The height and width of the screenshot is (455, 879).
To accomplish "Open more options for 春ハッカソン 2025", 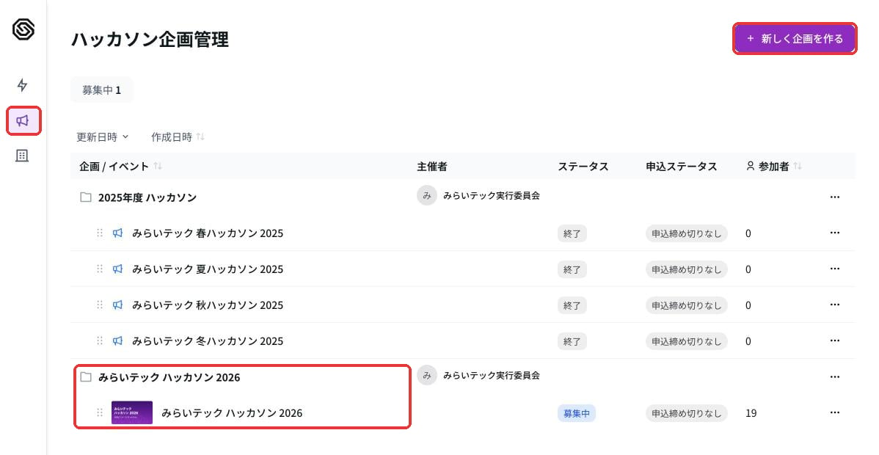I will point(835,233).
